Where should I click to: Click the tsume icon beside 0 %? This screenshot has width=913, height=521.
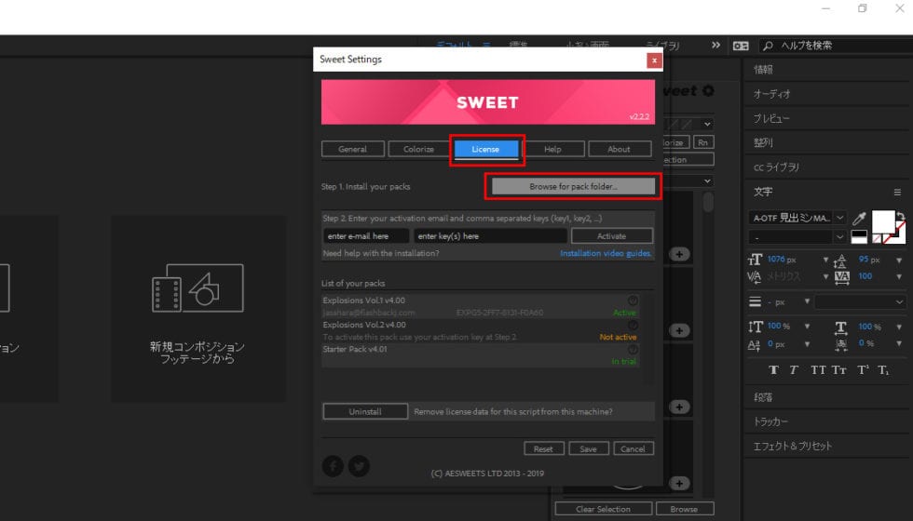(x=841, y=345)
